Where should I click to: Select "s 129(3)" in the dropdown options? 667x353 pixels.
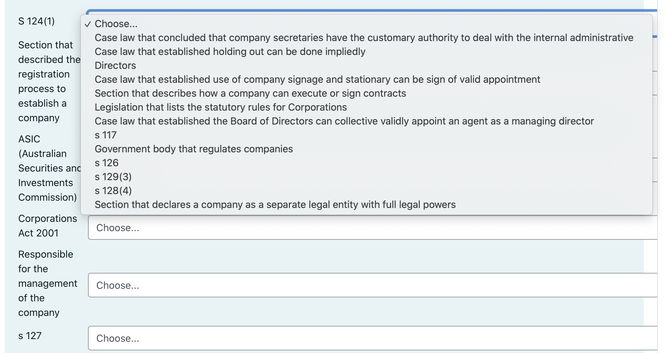(x=112, y=176)
